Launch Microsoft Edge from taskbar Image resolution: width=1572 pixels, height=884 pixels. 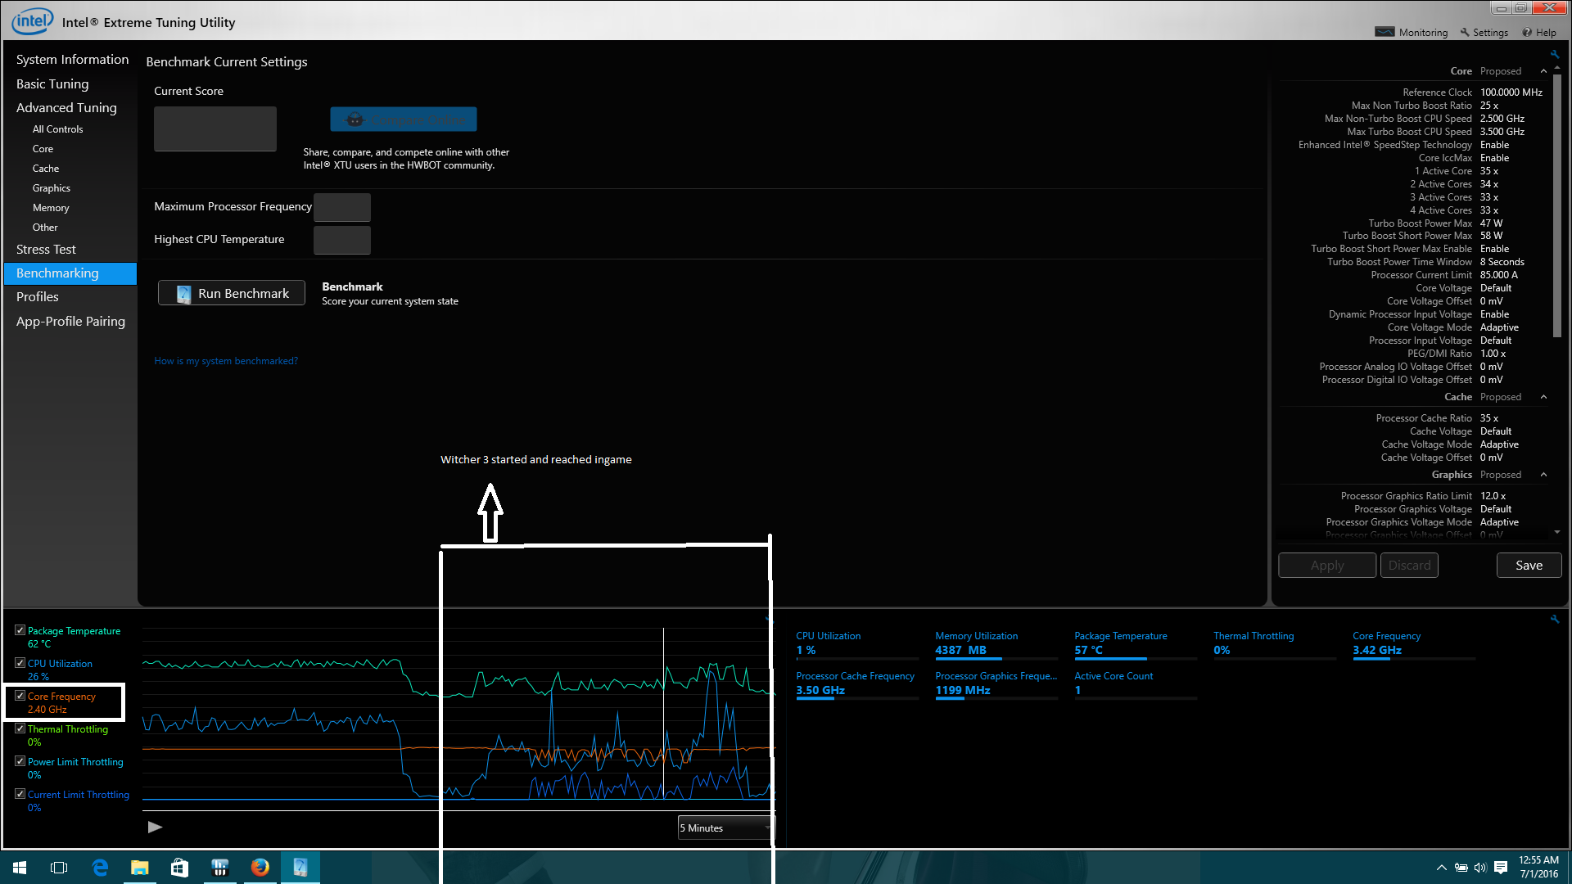(x=100, y=868)
